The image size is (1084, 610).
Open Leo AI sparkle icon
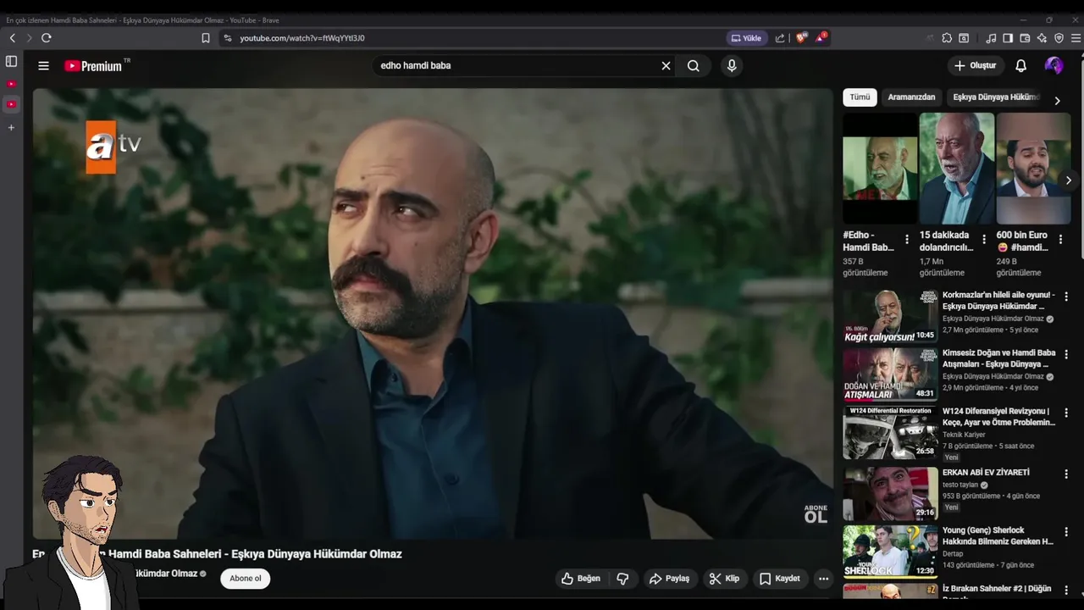pyautogui.click(x=1042, y=38)
